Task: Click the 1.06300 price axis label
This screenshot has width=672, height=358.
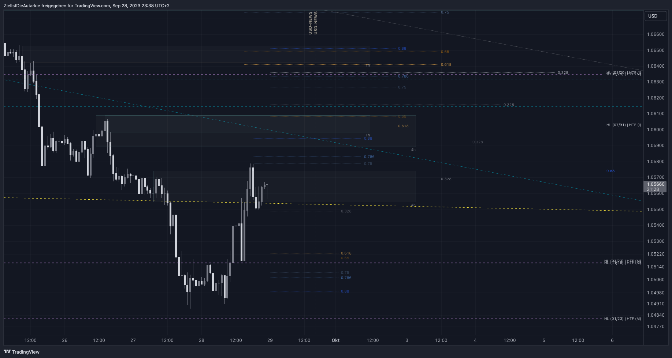Action: point(656,82)
